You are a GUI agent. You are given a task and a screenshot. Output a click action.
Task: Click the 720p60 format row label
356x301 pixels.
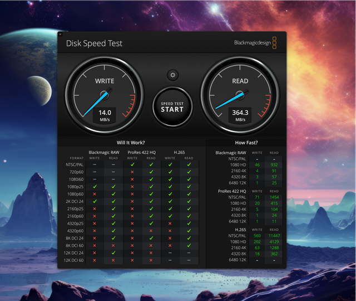click(77, 172)
